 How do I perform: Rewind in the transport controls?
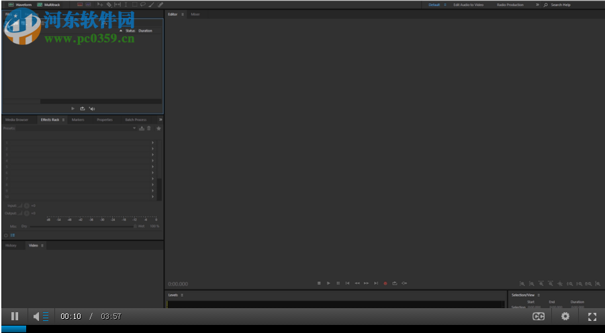point(357,283)
